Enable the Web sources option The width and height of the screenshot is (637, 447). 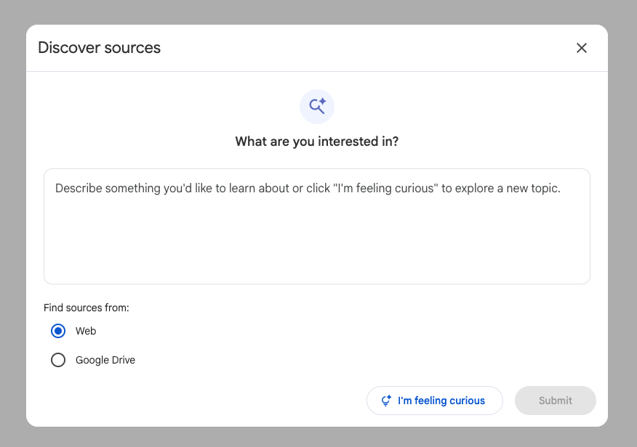tap(58, 331)
